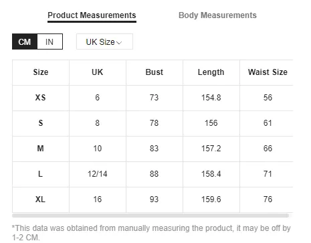Select the Product Measurements tab
Screen dimensions: 311x243
pyautogui.click(x=92, y=15)
